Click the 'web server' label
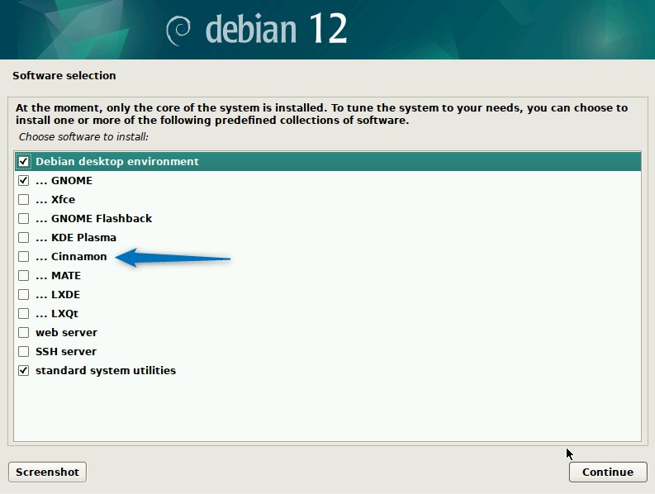 pyautogui.click(x=66, y=333)
